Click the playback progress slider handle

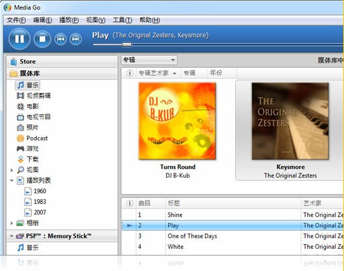(x=127, y=44)
